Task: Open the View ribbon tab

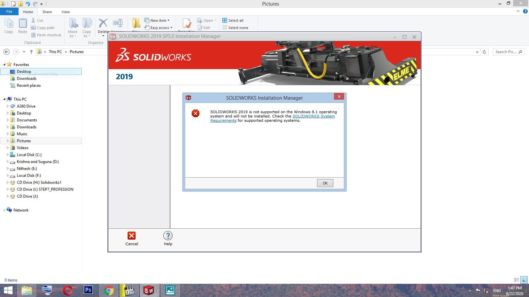Action: click(65, 12)
